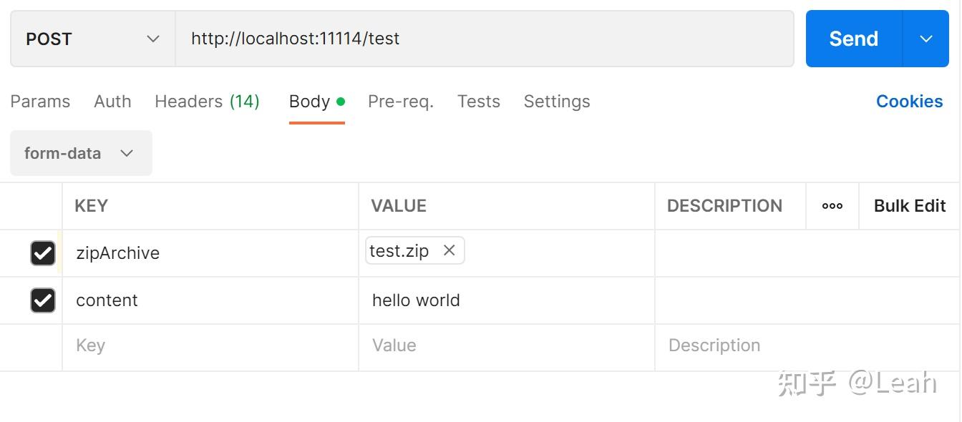Remove the test.zip file attachment
Viewport: 962px width, 422px height.
click(450, 250)
